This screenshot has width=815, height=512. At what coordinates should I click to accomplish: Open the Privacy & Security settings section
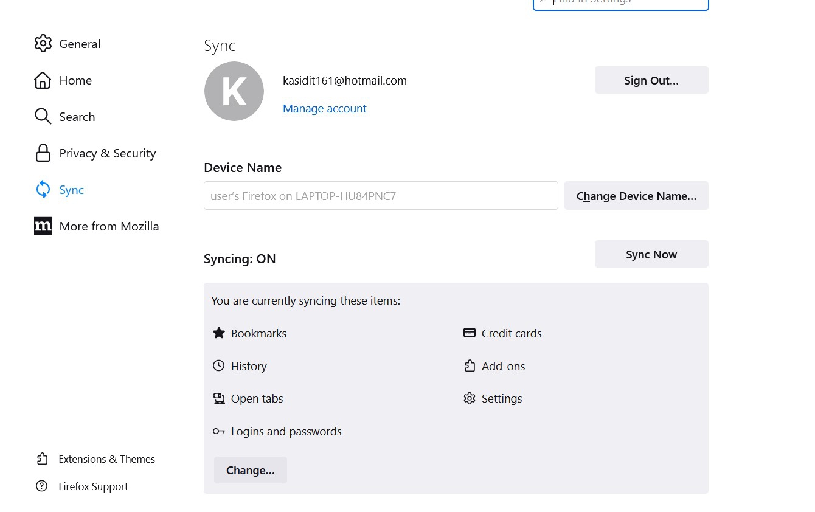point(107,153)
